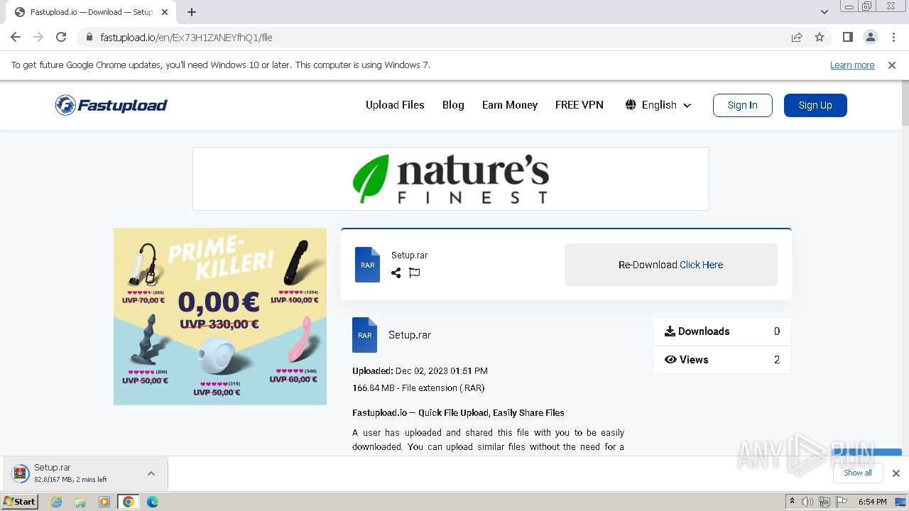Viewport: 909px width, 511px height.
Task: Open Windows Media Player from taskbar
Action: 104,502
